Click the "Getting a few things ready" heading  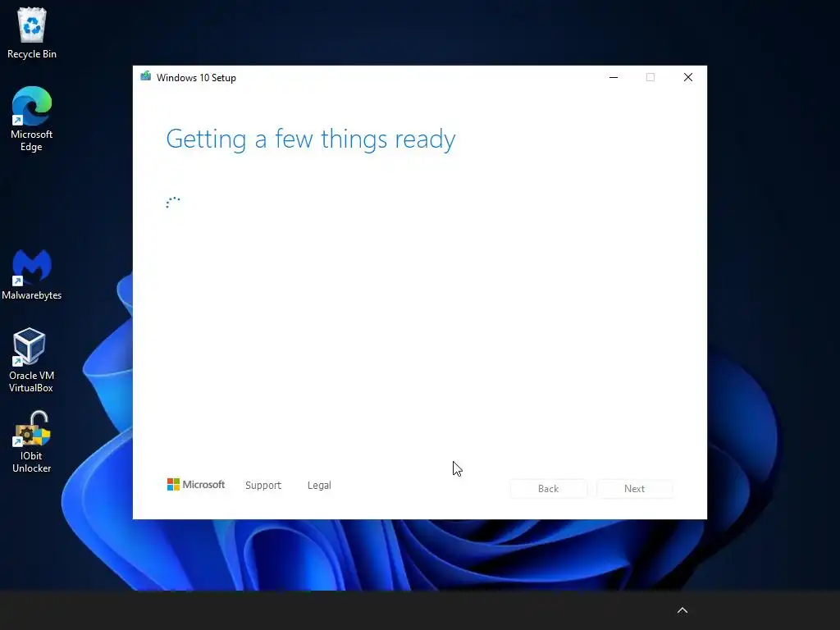point(311,139)
